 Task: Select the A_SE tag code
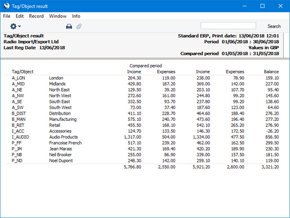(x=17, y=102)
